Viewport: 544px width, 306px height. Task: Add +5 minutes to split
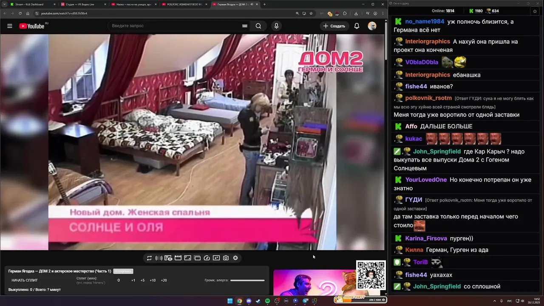tap(142, 280)
